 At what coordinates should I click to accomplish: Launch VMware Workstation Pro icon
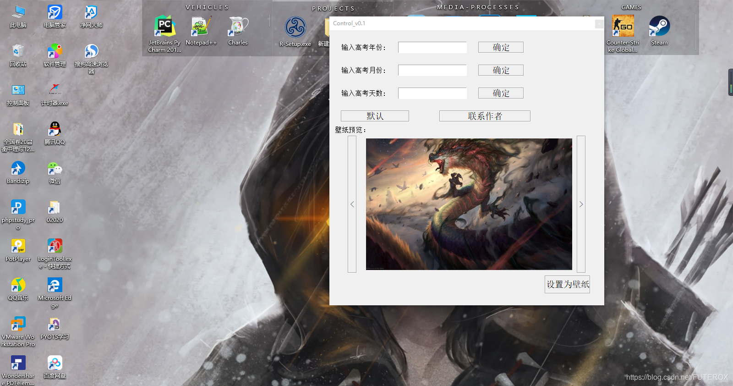[18, 331]
